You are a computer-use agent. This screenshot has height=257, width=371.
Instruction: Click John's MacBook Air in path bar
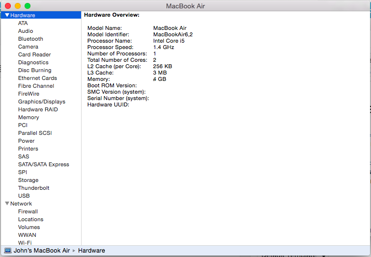[x=42, y=251]
